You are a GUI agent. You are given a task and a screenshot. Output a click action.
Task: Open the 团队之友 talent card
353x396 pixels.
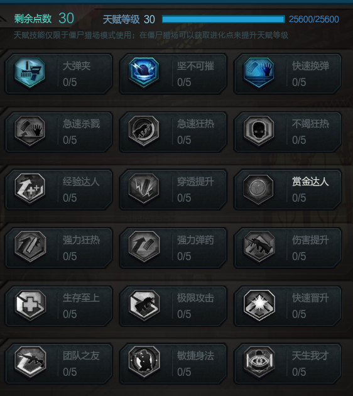point(59,363)
